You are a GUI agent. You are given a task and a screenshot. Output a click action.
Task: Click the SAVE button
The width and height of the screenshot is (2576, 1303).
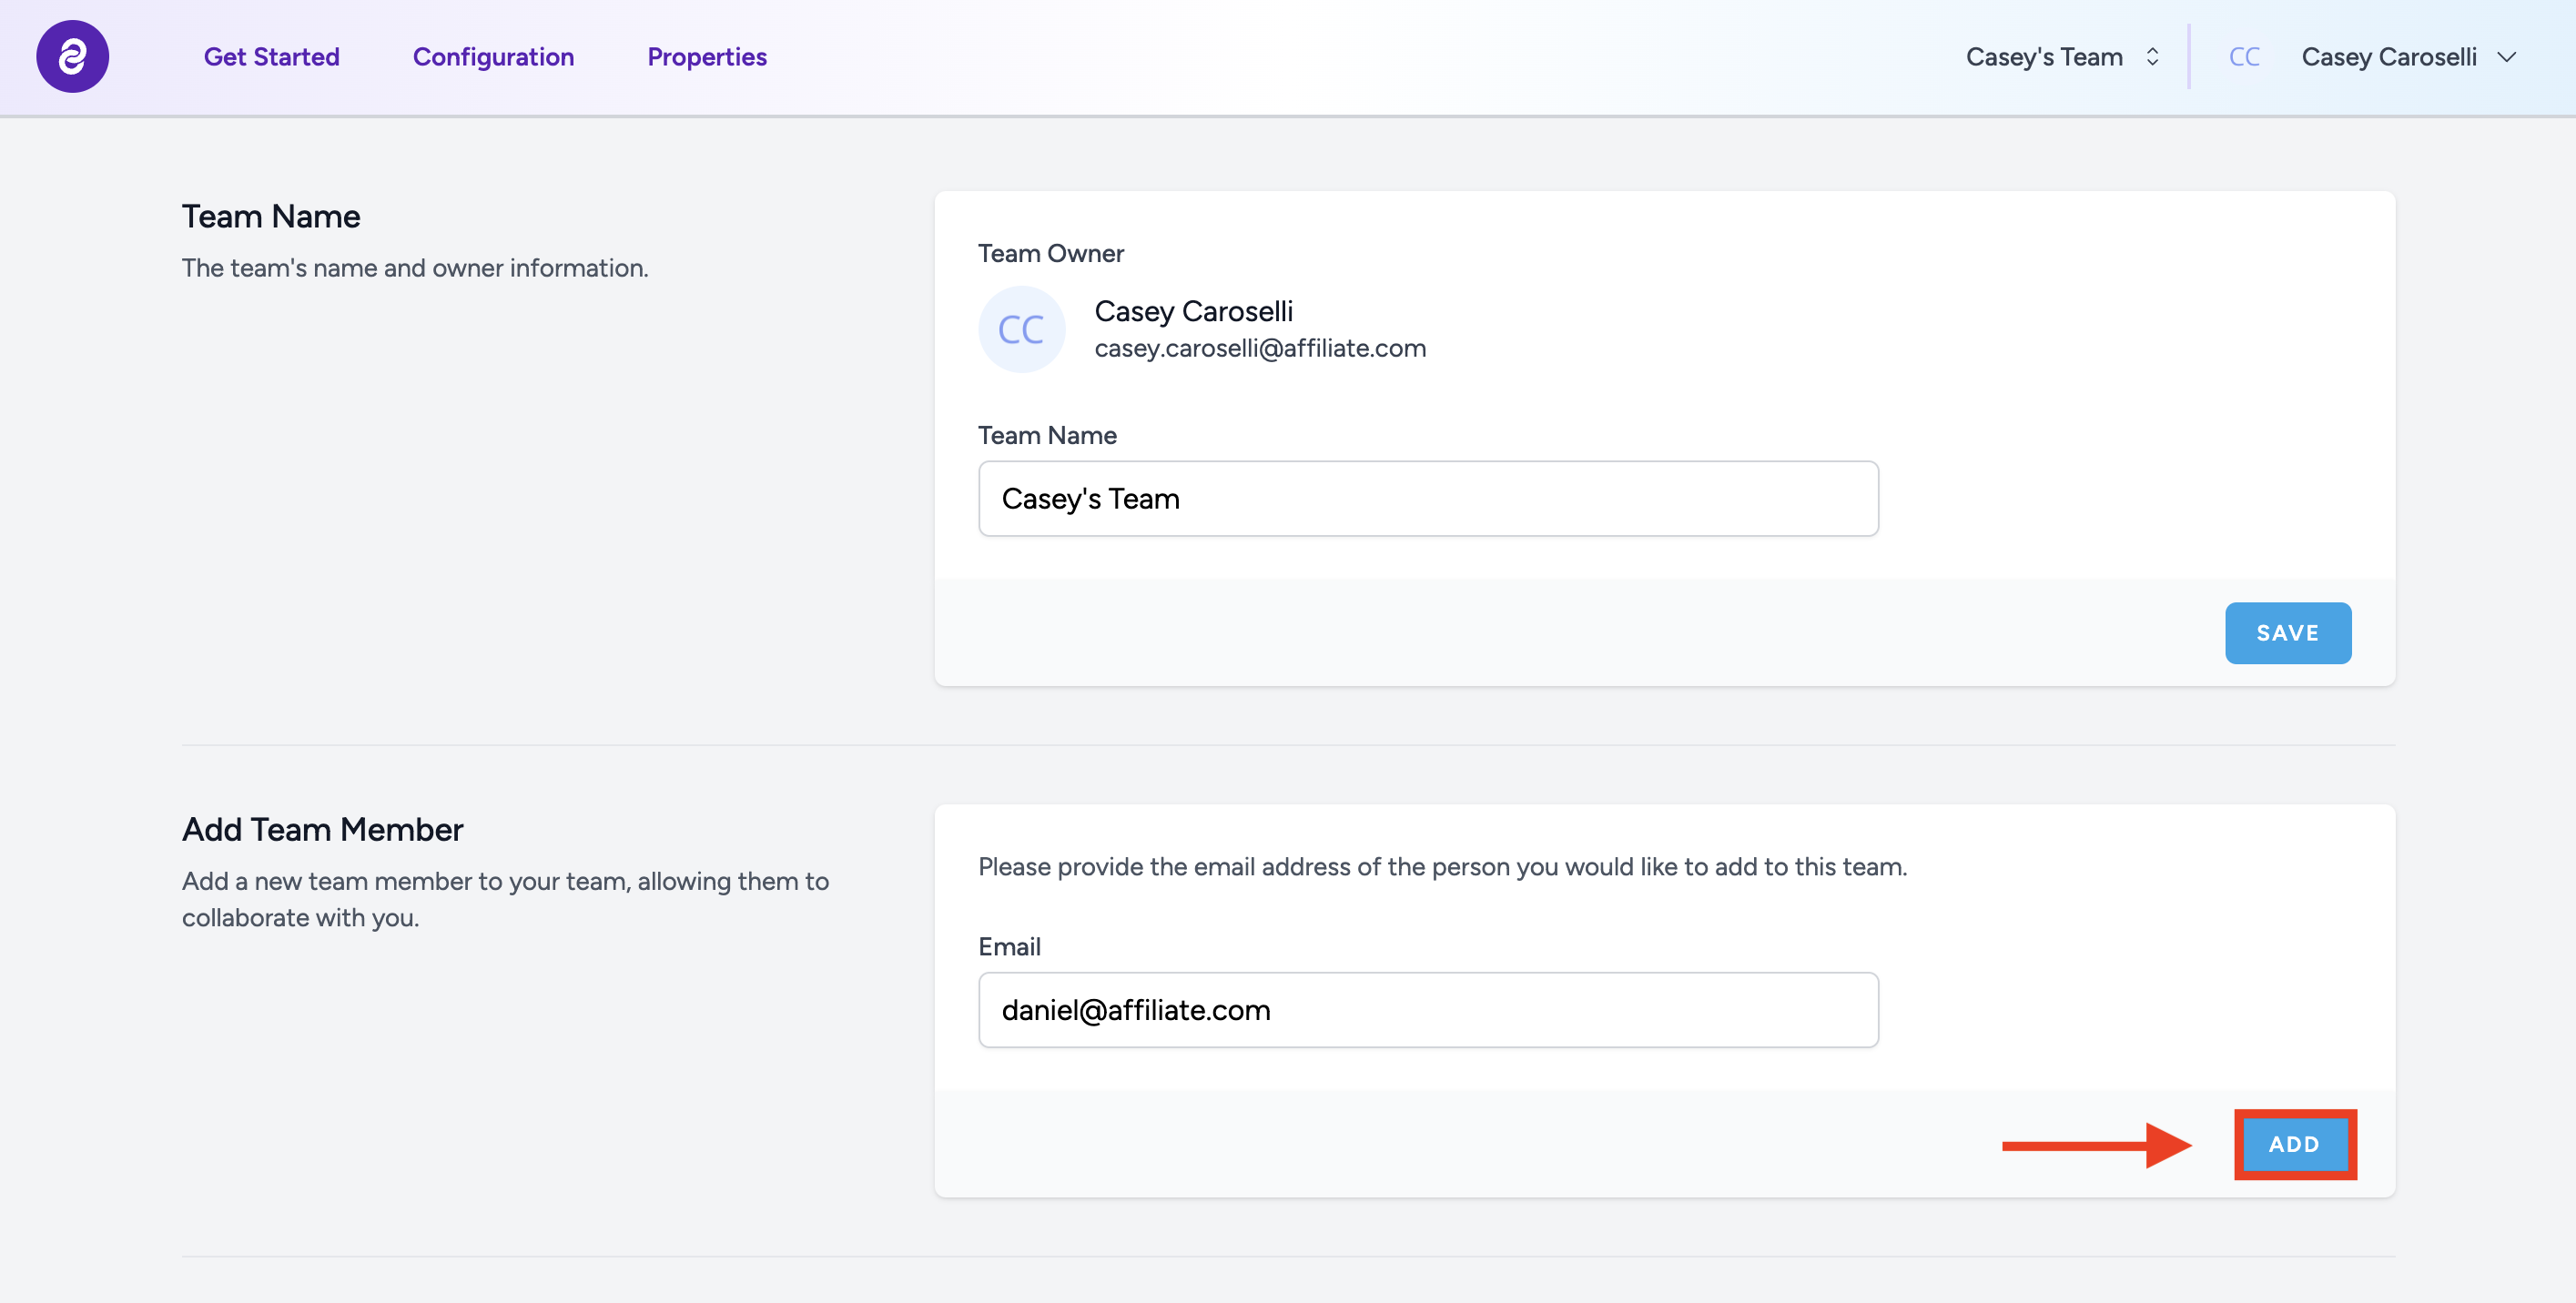coord(2287,633)
